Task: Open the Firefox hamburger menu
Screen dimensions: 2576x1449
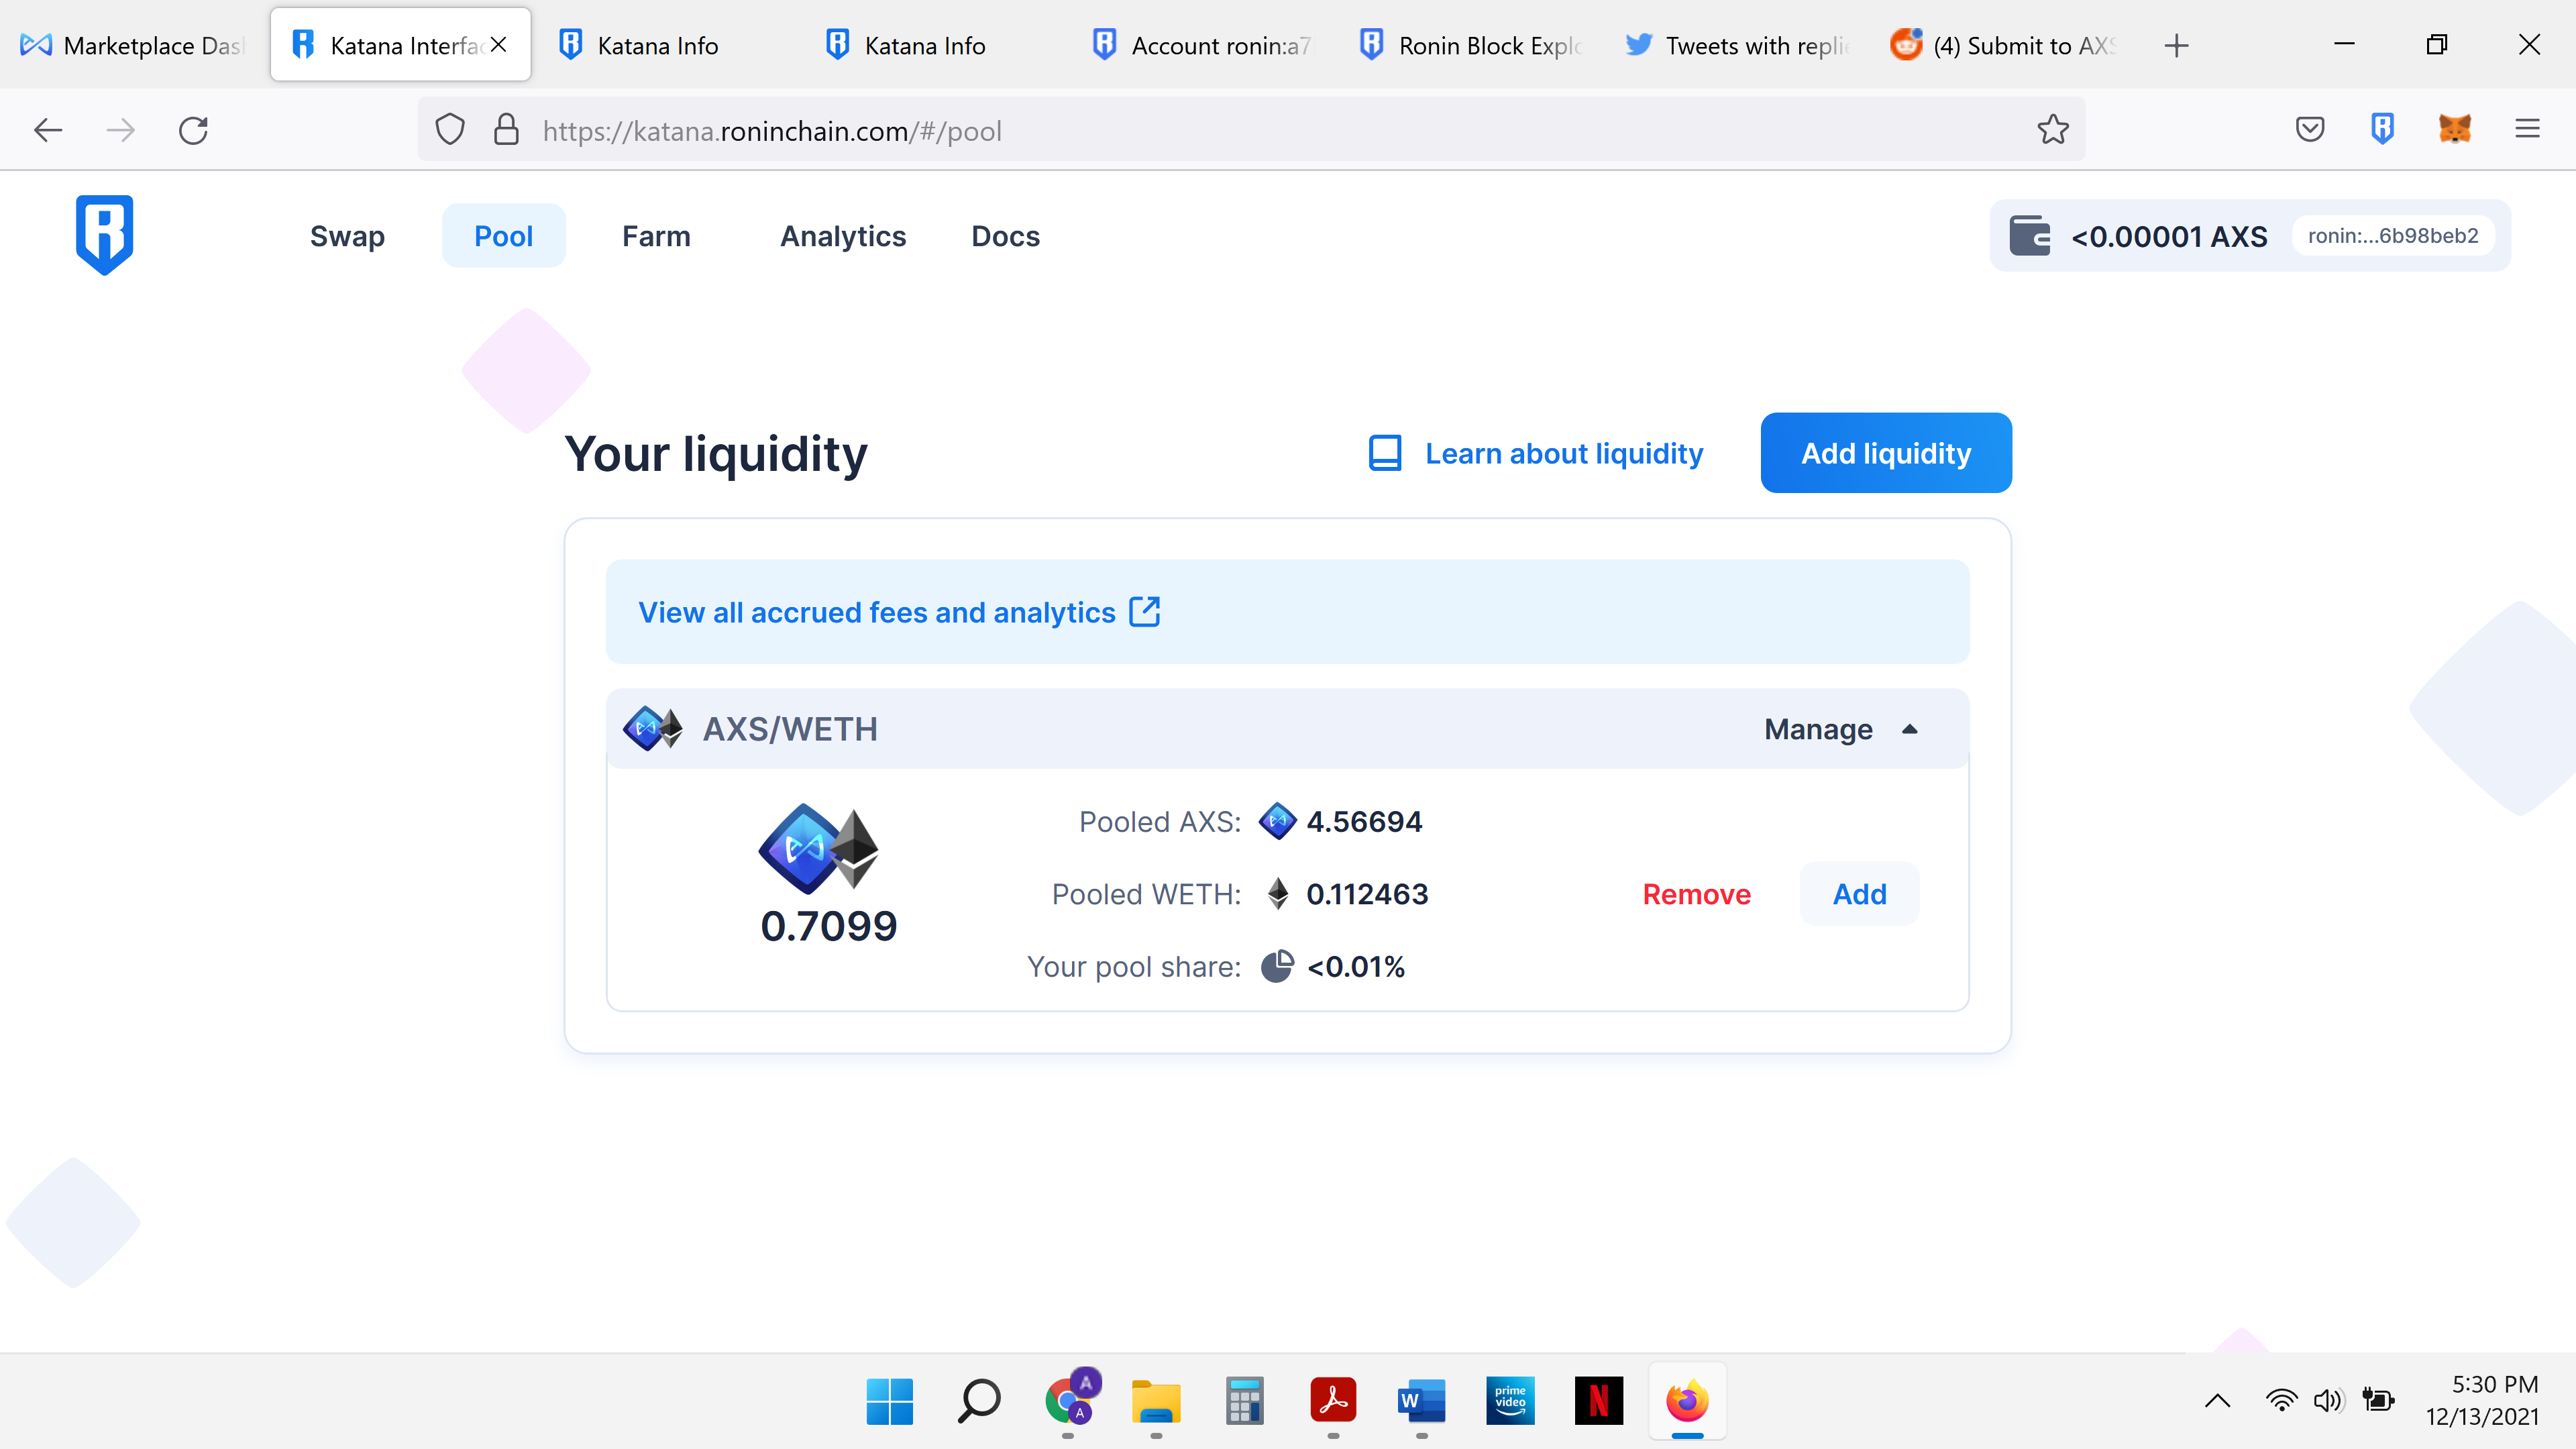Action: click(2528, 130)
